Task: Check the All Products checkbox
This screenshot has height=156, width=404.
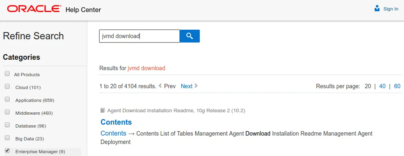Action: [x=7, y=73]
